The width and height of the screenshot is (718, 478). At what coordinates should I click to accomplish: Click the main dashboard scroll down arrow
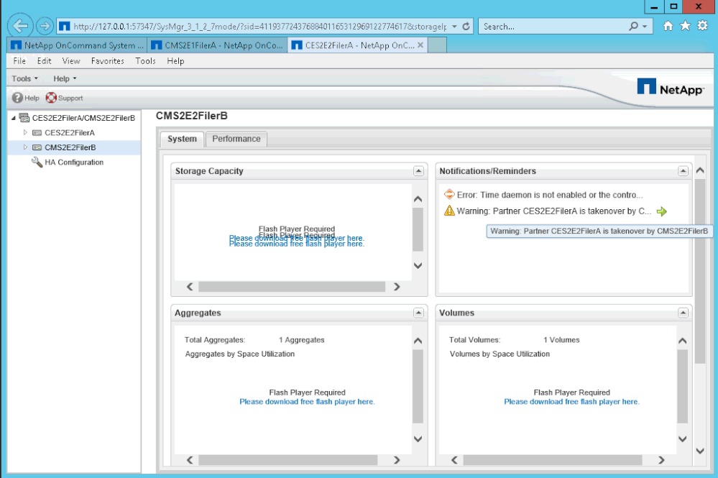tap(700, 451)
